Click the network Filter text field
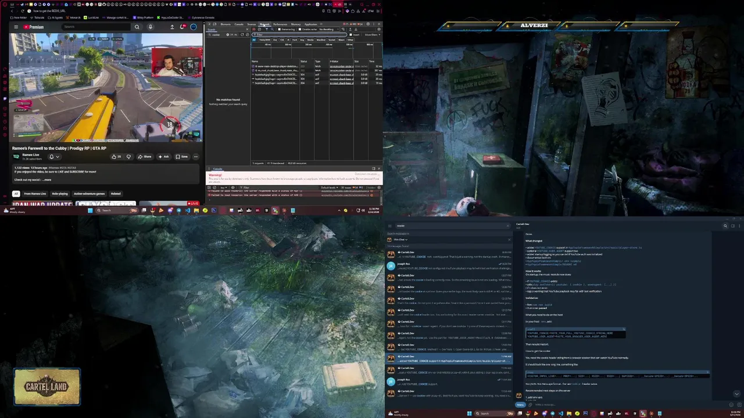 coord(299,35)
